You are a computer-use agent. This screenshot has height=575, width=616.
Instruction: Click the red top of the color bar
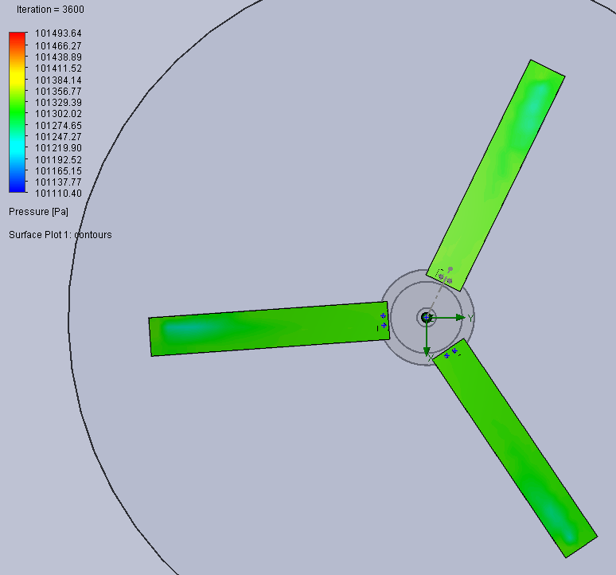coord(18,36)
